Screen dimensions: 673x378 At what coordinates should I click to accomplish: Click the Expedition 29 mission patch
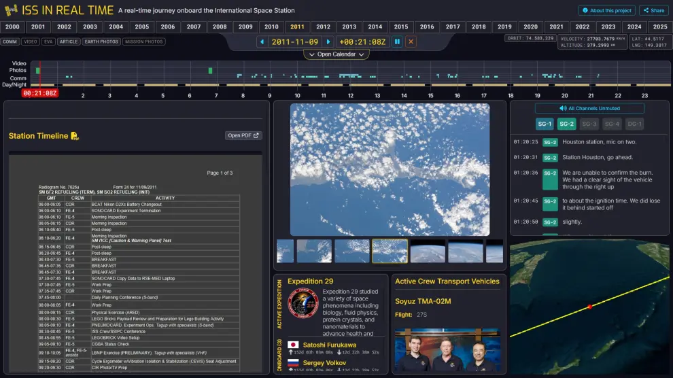[303, 304]
